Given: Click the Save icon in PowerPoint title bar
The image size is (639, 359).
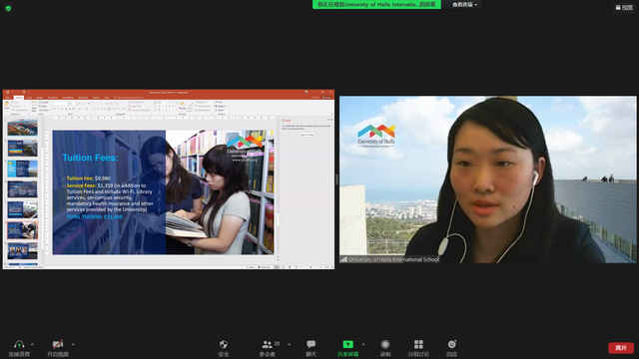Looking at the screenshot, I should [7, 93].
